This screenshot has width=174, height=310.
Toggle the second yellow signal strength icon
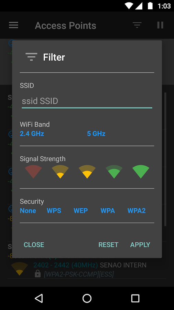pyautogui.click(x=60, y=172)
